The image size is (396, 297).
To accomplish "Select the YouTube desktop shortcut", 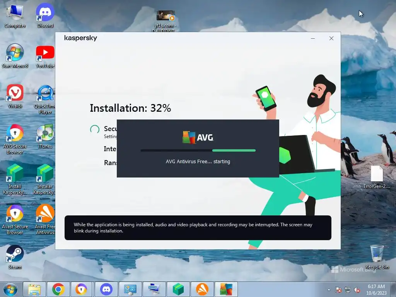I will (x=45, y=56).
